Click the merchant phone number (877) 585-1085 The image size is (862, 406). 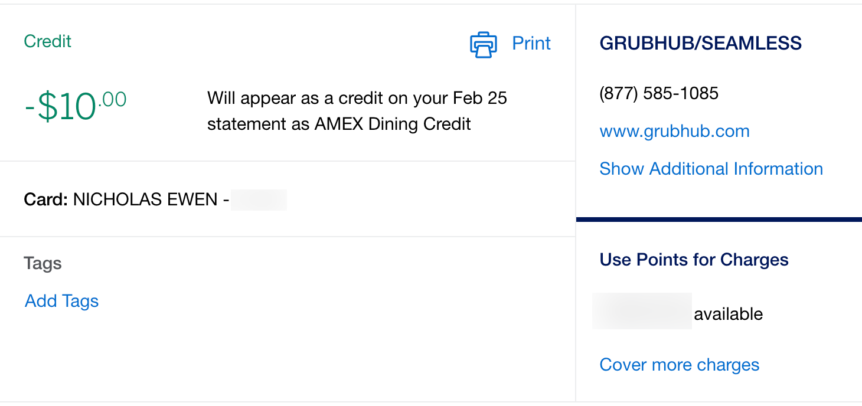pos(659,93)
